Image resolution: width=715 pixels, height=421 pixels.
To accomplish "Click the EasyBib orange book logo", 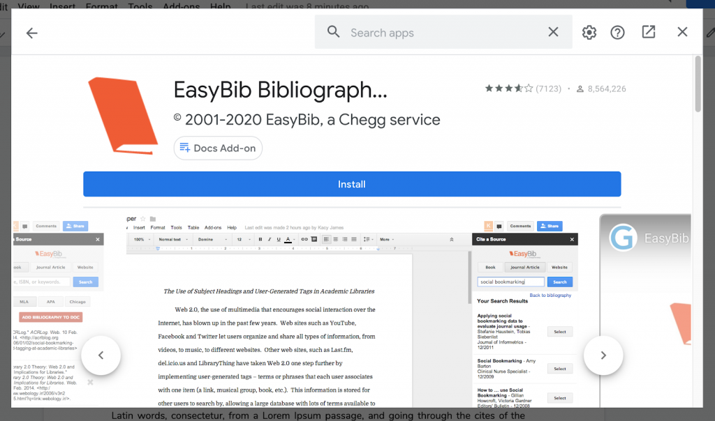I will pos(123,116).
